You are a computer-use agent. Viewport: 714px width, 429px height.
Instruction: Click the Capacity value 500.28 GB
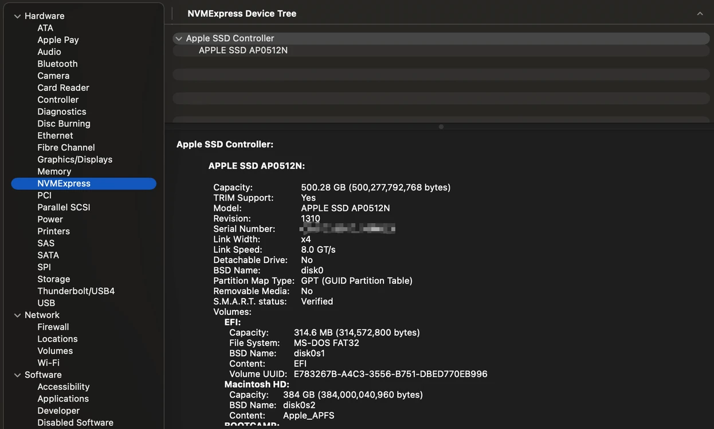[376, 188]
